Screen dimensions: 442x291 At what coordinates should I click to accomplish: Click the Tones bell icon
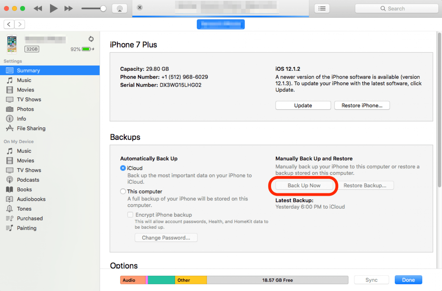[10, 209]
